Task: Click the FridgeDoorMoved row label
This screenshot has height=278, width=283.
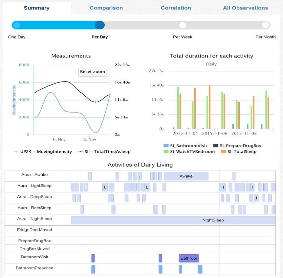Action: (34, 230)
